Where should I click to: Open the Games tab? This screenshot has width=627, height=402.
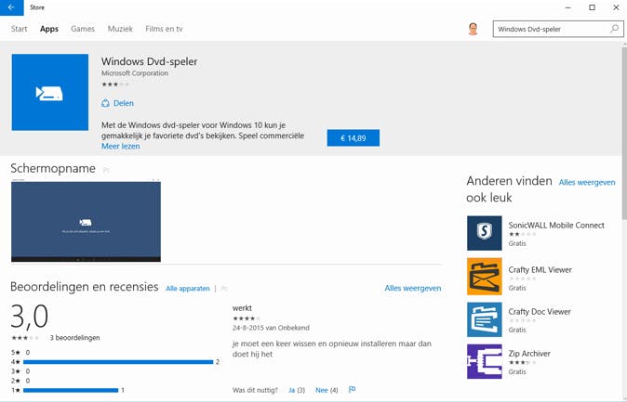coord(83,29)
